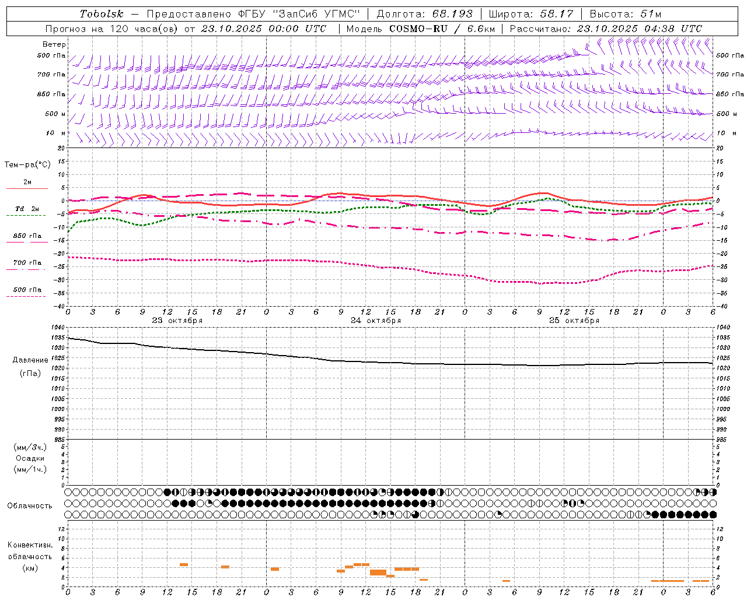
Task: Click the 'Td 2м' dew point legend entry
Action: tap(27, 209)
